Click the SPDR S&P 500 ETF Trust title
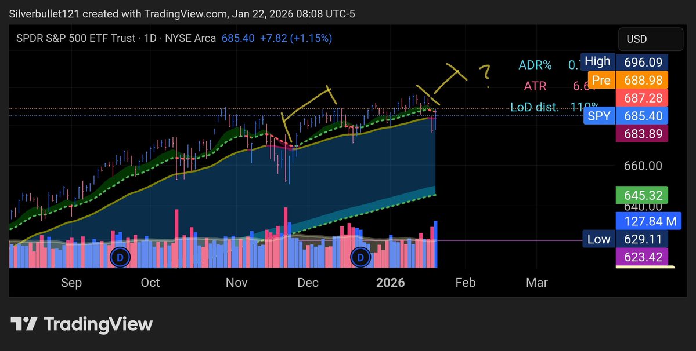Image resolution: width=696 pixels, height=351 pixels. [x=75, y=38]
